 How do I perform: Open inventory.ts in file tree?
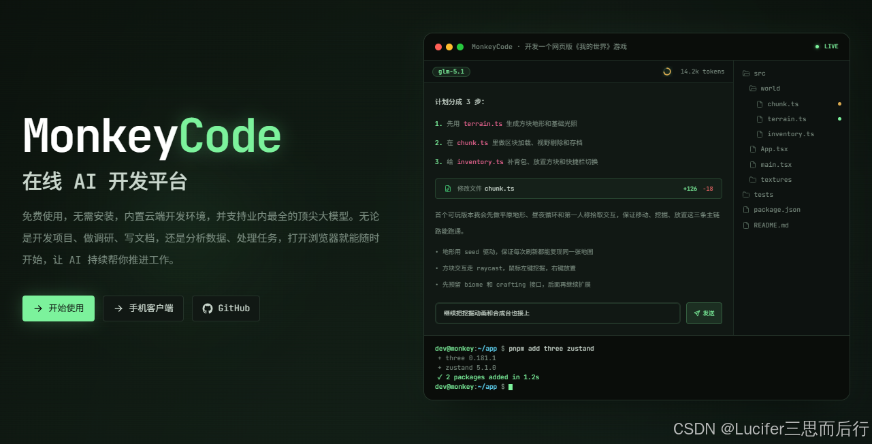click(790, 134)
